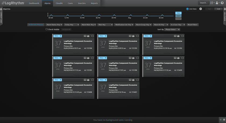Open the New status dropdown on alarm 115701
Image resolution: width=226 pixels, height=123 pixels.
click(58, 58)
